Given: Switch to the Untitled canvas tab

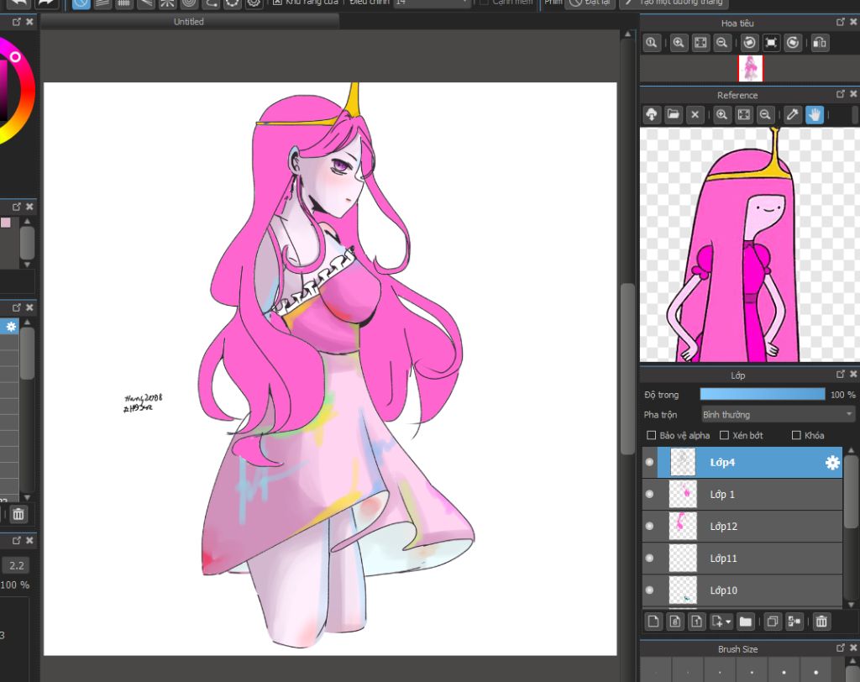Looking at the screenshot, I should [189, 21].
